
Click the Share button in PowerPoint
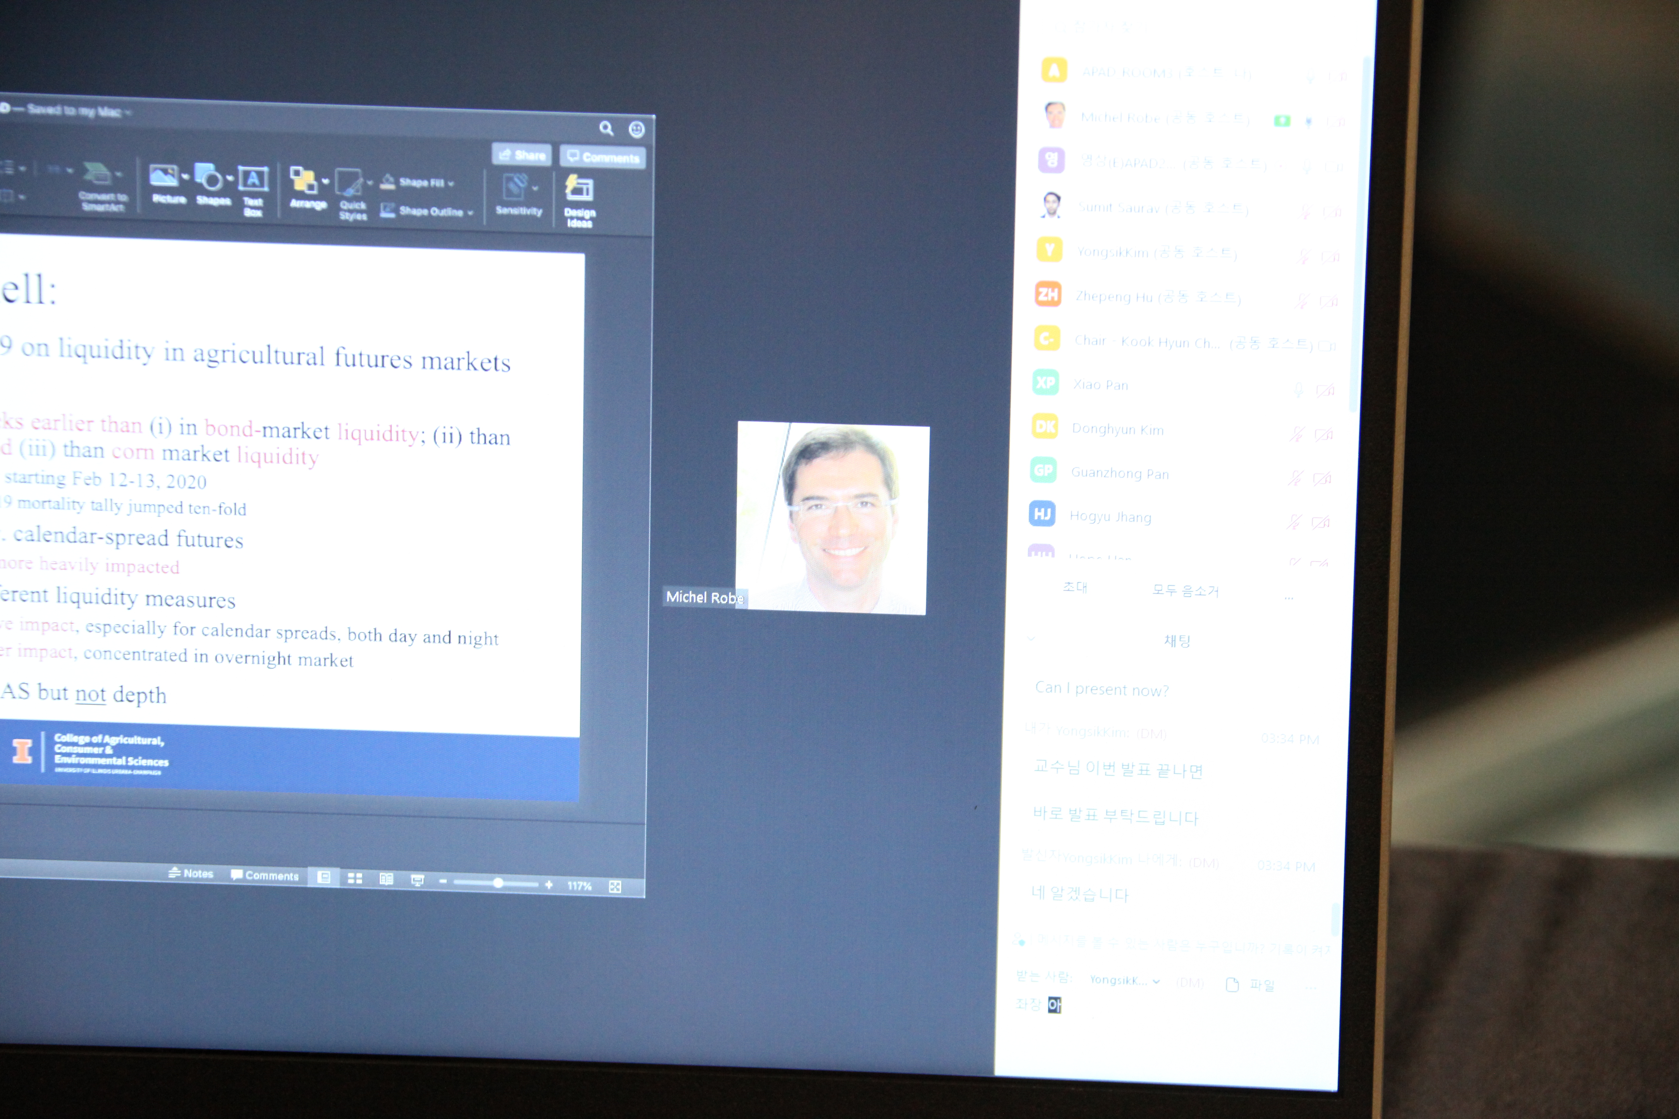coord(522,154)
